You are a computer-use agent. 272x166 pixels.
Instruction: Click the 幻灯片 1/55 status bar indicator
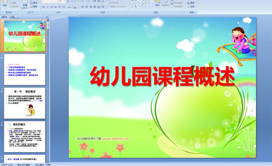[7, 165]
